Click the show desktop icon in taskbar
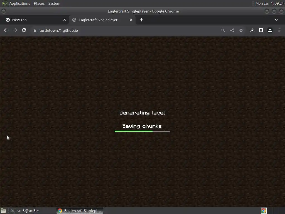This screenshot has width=285, height=214. coord(3,211)
